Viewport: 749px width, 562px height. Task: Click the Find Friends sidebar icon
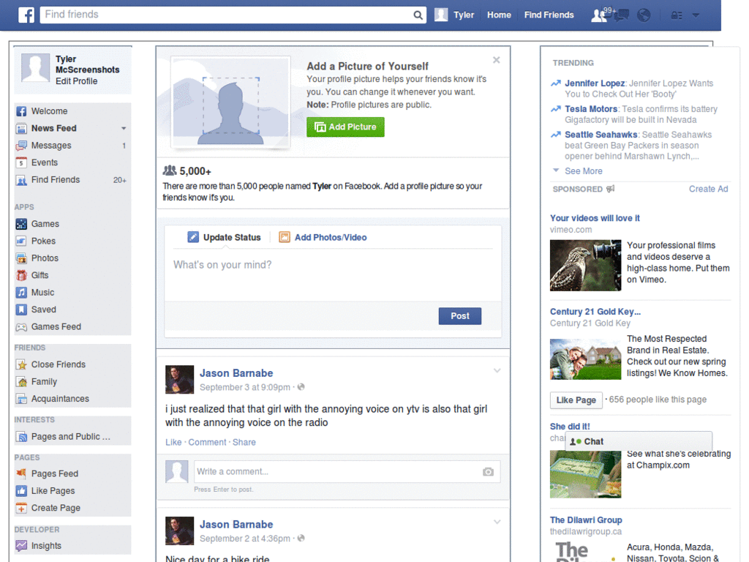click(21, 180)
